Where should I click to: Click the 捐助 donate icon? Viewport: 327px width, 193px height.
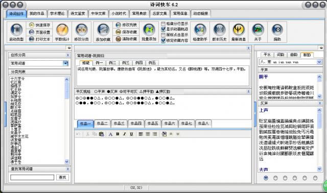277,30
